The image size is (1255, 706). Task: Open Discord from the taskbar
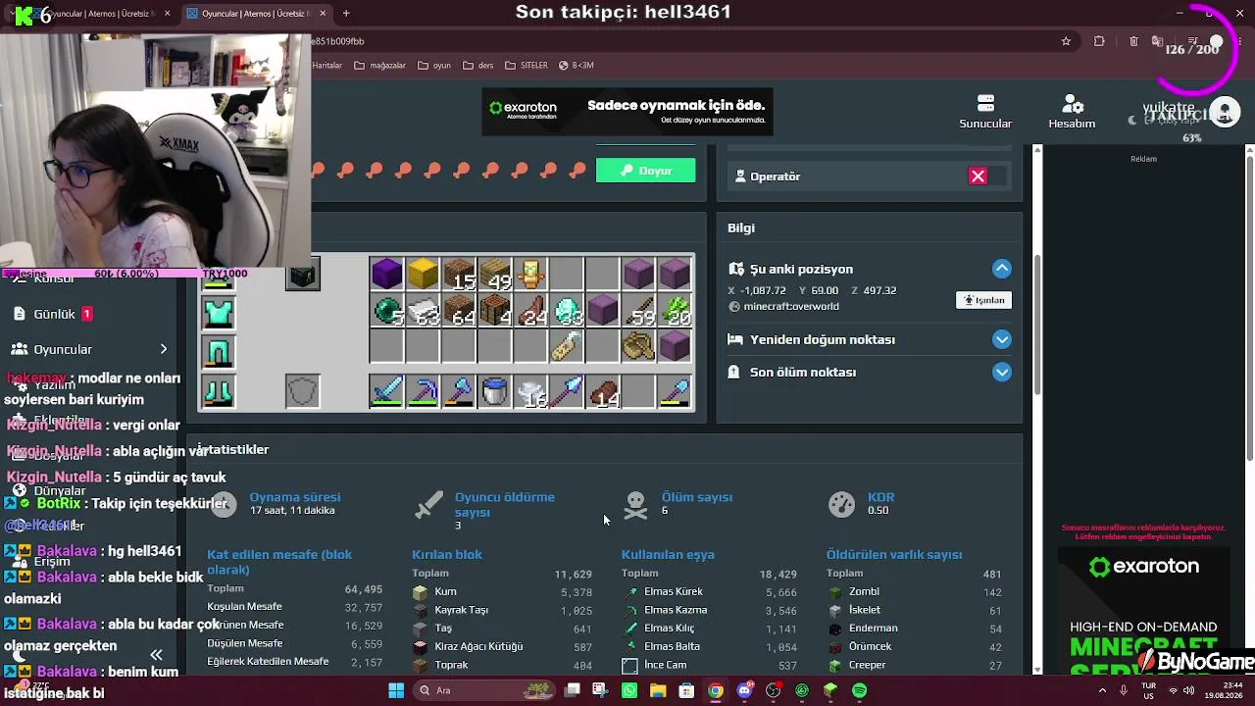744,690
